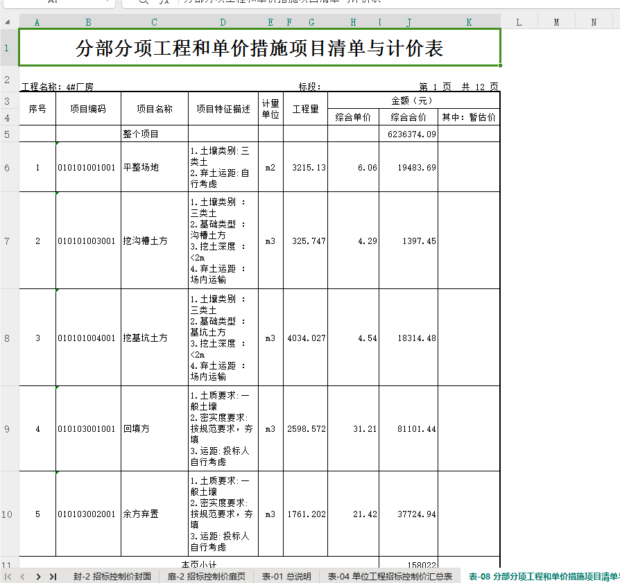This screenshot has height=583, width=620.
Task: Select the 挖沟槽土方 item name cell
Action: (154, 241)
